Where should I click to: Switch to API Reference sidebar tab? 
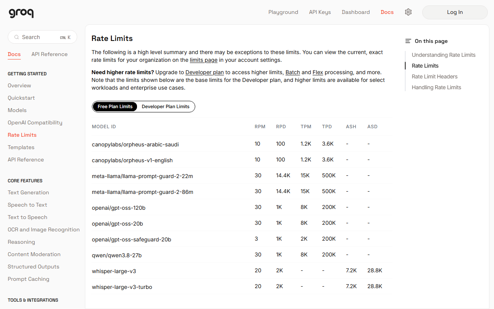[x=49, y=54]
